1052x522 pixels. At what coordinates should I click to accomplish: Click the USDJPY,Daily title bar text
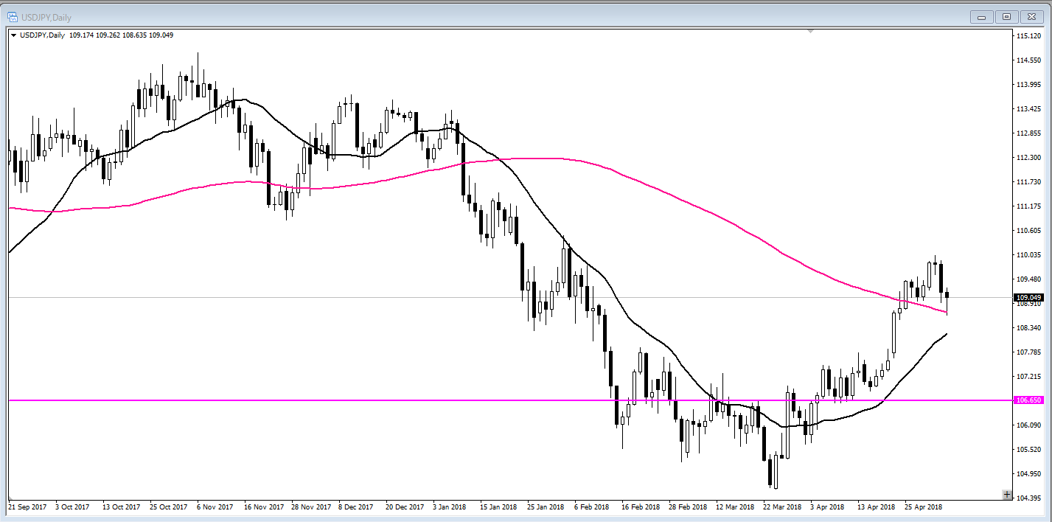(x=46, y=17)
